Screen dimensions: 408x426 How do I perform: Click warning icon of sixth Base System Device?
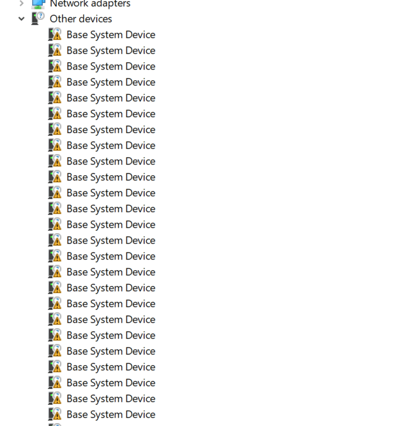(x=55, y=114)
